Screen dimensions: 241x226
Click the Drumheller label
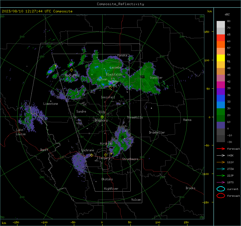[x=157, y=132]
